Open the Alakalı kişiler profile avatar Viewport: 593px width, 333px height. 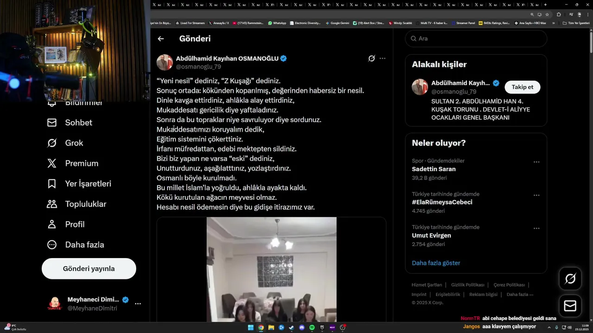[x=420, y=87]
